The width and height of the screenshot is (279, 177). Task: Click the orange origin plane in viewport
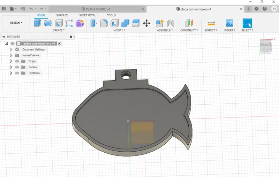click(142, 132)
